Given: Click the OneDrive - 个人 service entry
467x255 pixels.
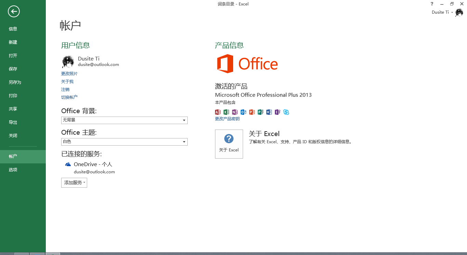Looking at the screenshot, I should point(93,164).
